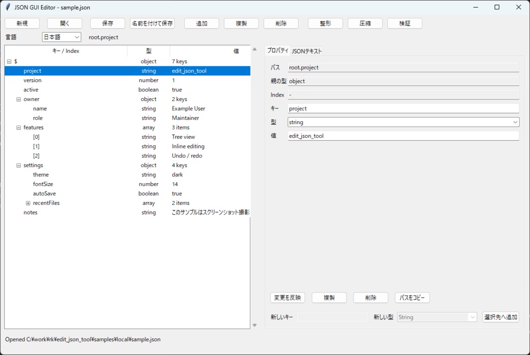The height and width of the screenshot is (355, 530).
Task: Click the toolbar 複製 button
Action: coord(241,23)
